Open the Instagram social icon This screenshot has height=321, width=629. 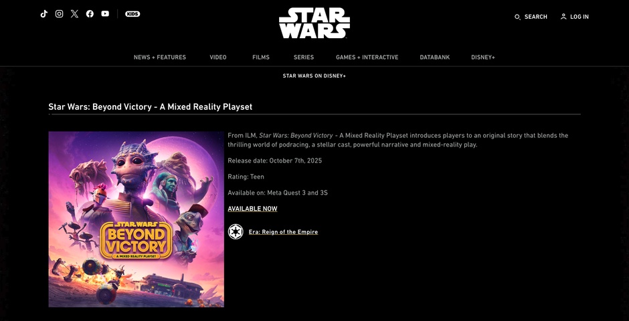point(59,13)
